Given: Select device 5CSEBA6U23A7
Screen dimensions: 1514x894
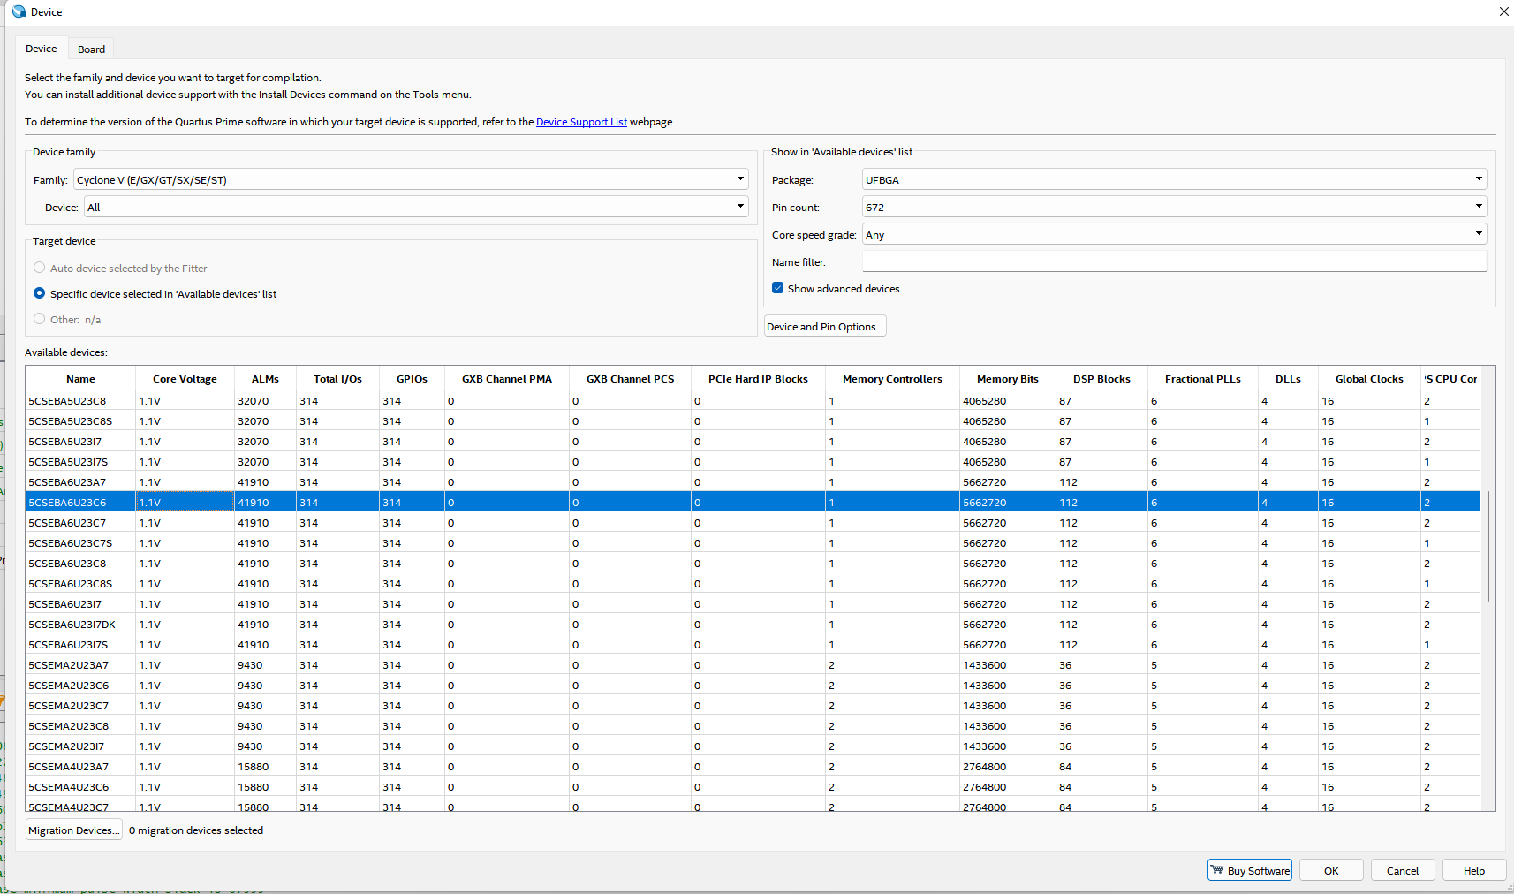Looking at the screenshot, I should (x=753, y=481).
